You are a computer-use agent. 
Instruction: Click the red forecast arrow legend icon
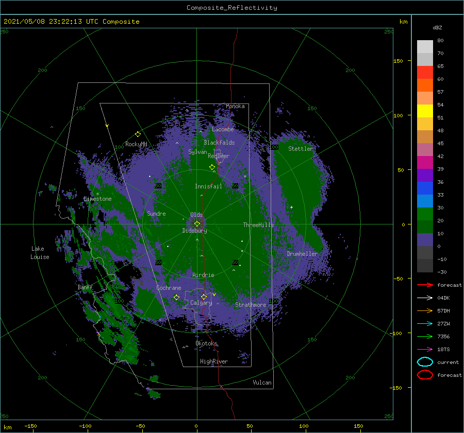[x=425, y=285]
